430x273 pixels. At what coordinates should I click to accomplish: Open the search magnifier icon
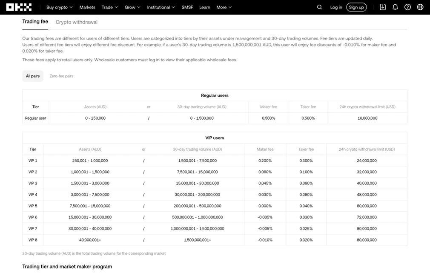(x=320, y=7)
